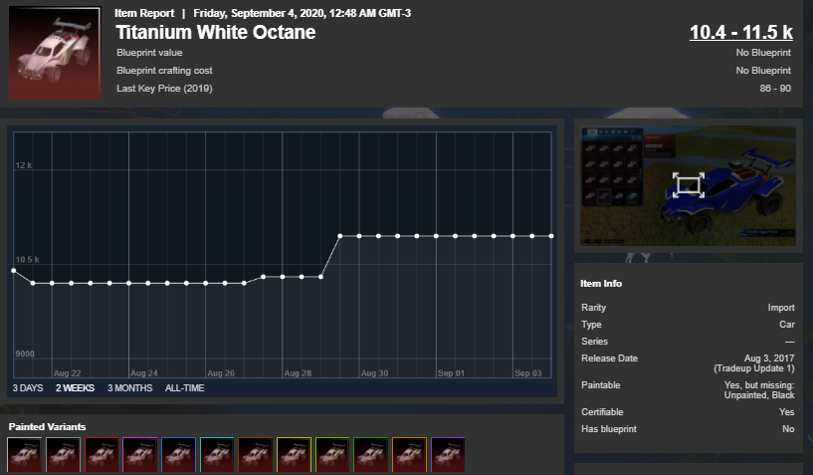Click the 'Yes' value beside Certifiable
The width and height of the screenshot is (813, 475).
786,411
